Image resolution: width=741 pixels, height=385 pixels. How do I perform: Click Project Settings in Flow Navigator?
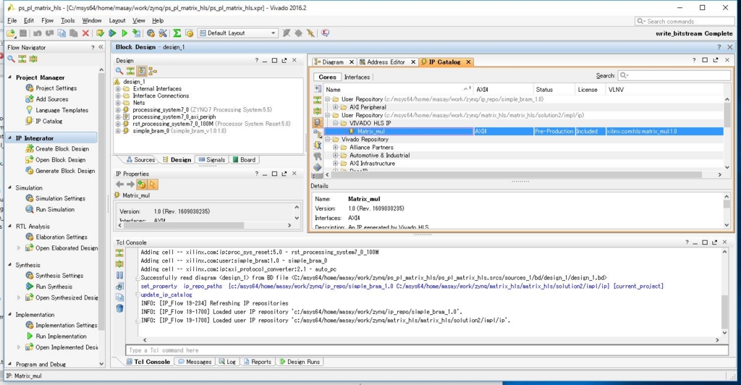pos(56,88)
